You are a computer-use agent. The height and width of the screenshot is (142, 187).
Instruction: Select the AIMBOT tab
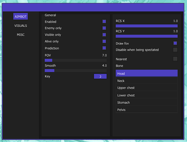21,17
